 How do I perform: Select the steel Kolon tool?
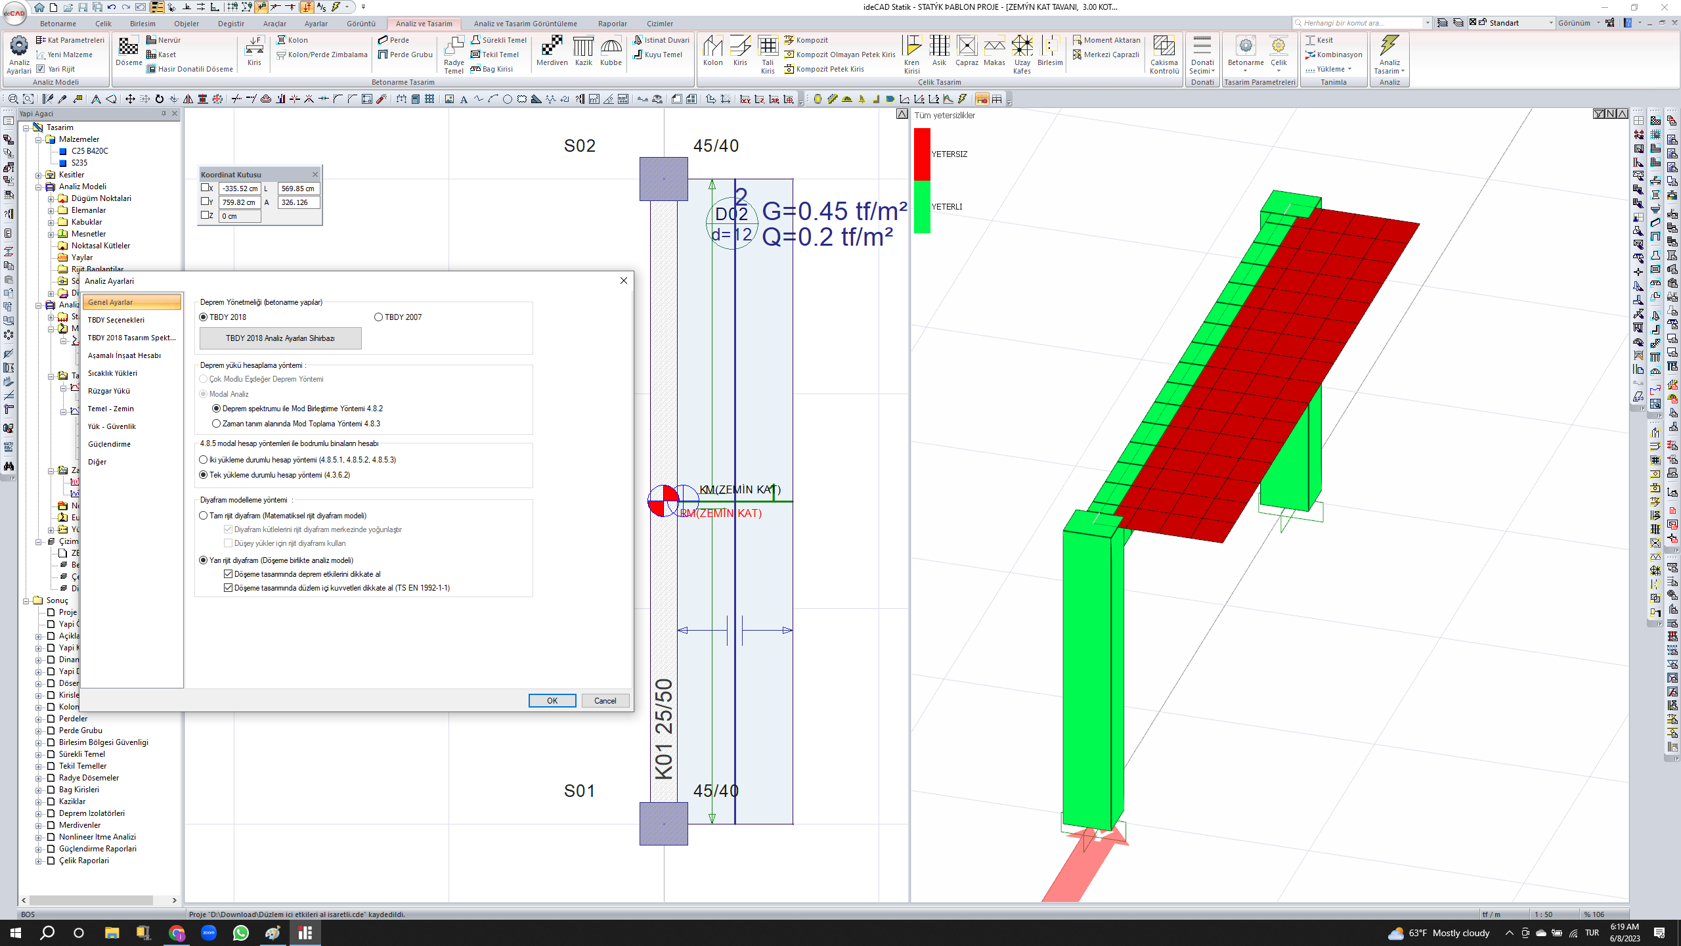tap(712, 51)
